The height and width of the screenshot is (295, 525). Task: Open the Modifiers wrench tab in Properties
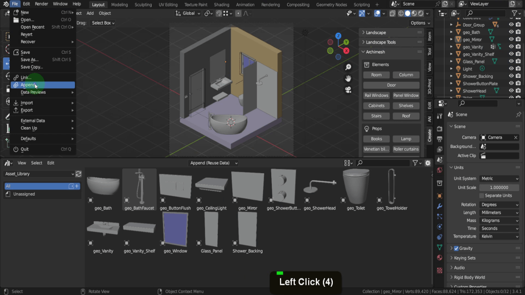439,206
